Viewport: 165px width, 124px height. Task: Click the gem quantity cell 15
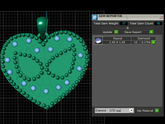(x=135, y=42)
